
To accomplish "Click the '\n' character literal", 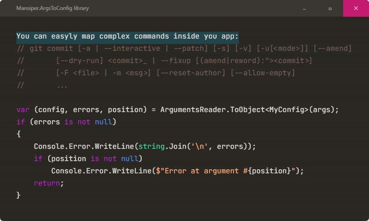I will (199, 147).
